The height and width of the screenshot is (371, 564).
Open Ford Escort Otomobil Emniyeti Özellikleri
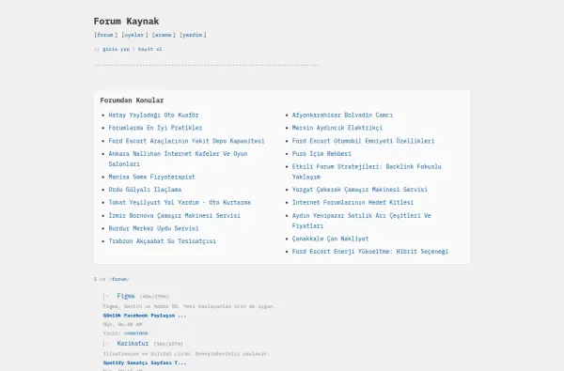tap(363, 141)
